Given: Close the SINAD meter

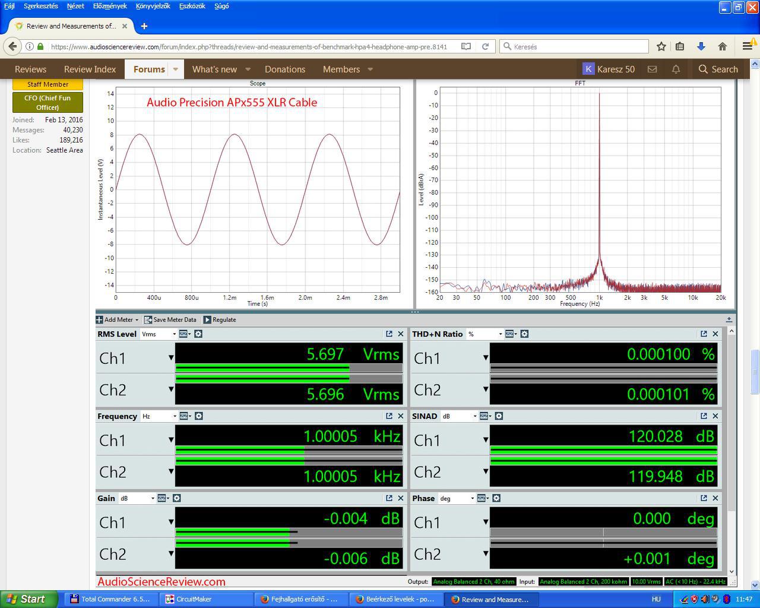Looking at the screenshot, I should (x=715, y=416).
